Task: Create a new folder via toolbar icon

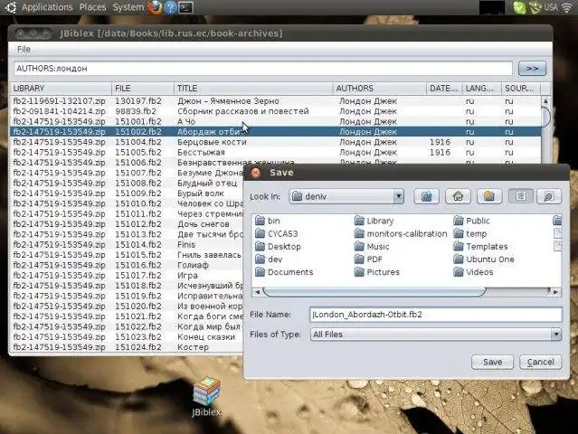Action: pyautogui.click(x=489, y=195)
